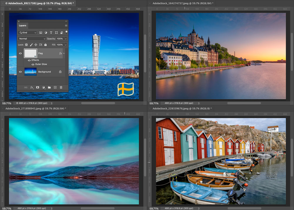294x210 pixels.
Task: Filter layers by pixel layer type
Action: point(41,33)
